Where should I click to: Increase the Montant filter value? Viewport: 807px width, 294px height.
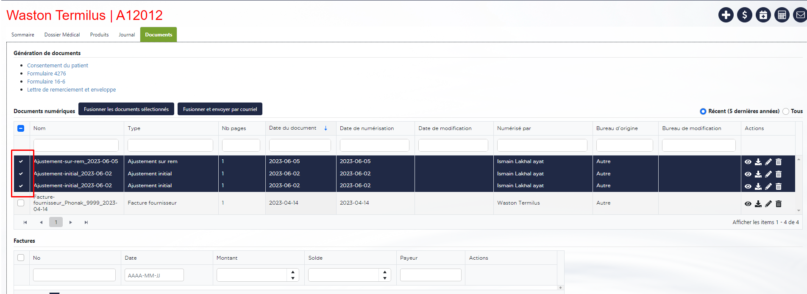pyautogui.click(x=293, y=272)
